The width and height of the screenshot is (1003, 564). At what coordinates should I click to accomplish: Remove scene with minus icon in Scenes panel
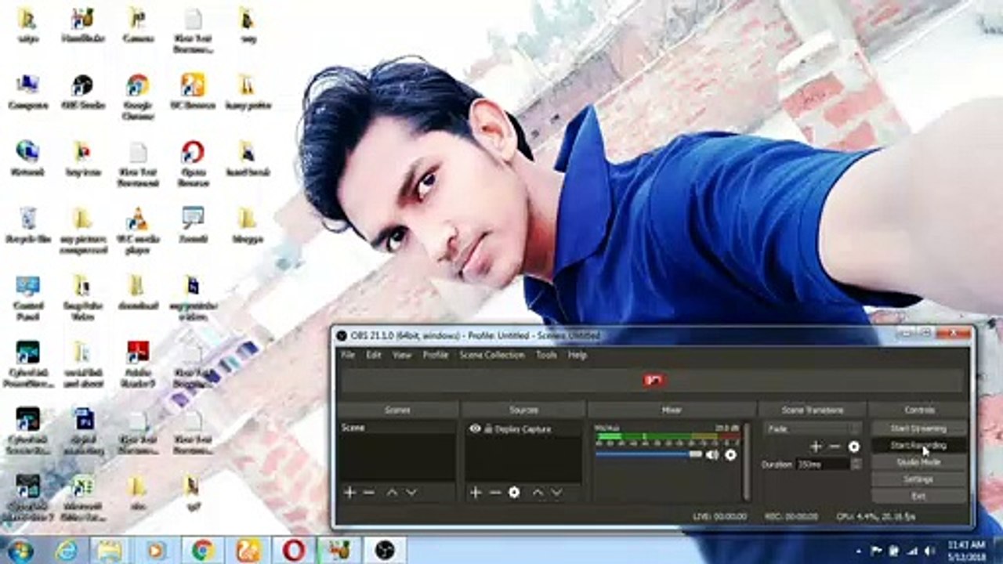pyautogui.click(x=368, y=492)
